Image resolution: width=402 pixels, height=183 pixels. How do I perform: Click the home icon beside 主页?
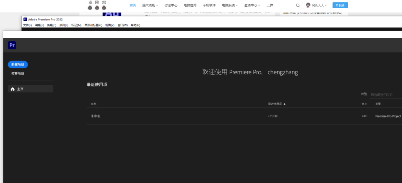[13, 89]
